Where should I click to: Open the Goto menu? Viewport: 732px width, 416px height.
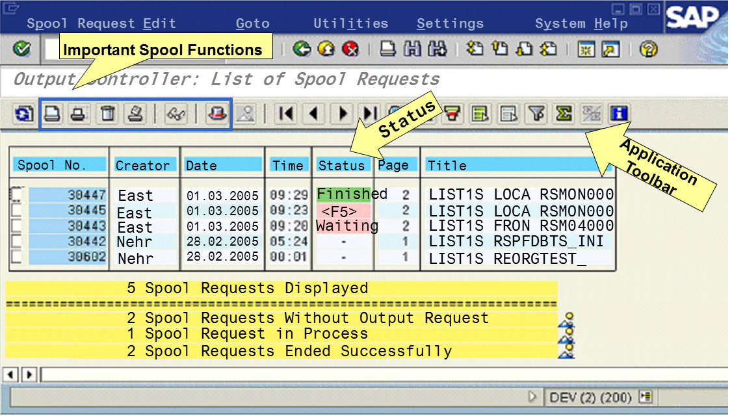pos(252,24)
